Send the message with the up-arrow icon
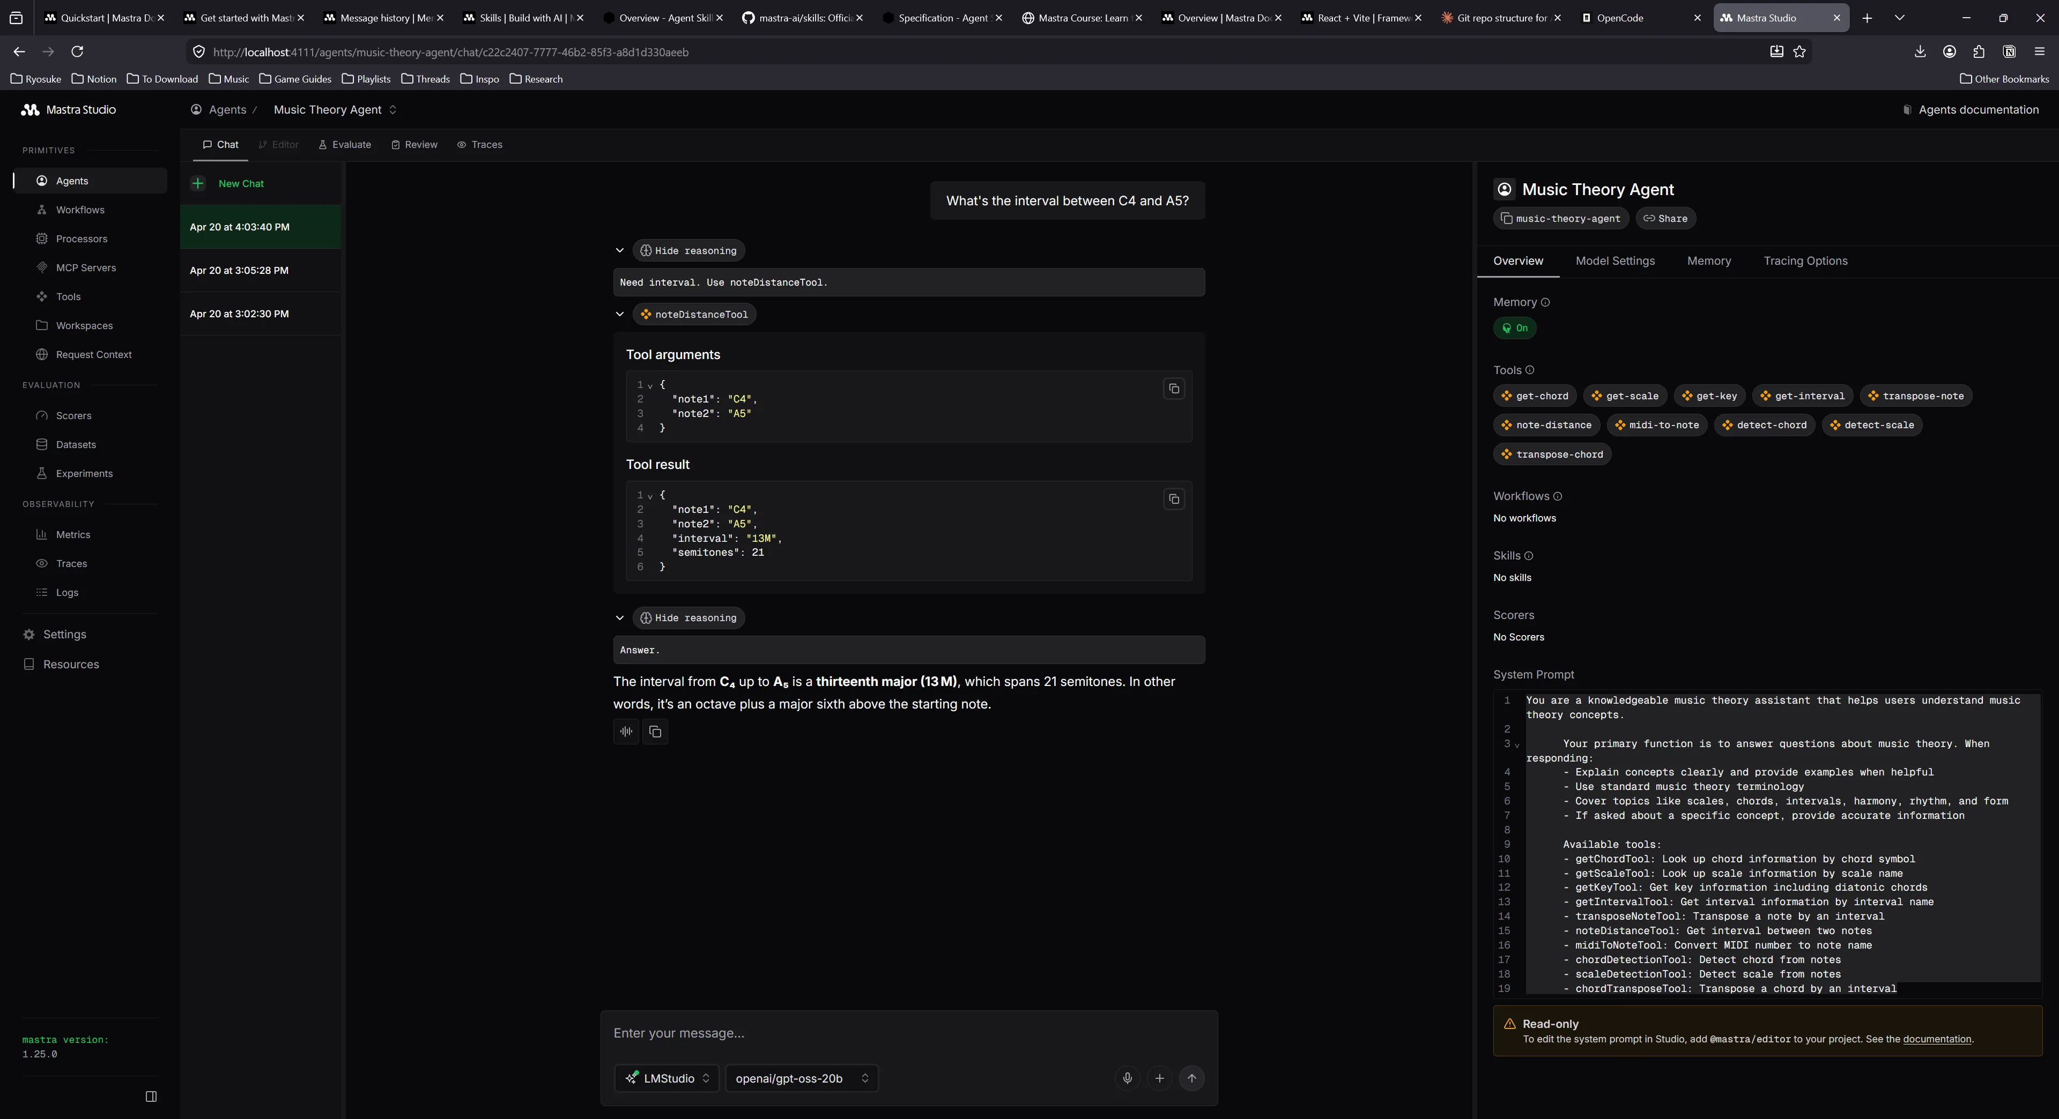 [x=1192, y=1078]
